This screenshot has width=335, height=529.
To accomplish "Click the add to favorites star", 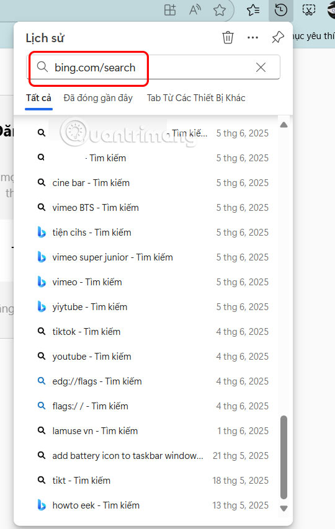I will (220, 10).
